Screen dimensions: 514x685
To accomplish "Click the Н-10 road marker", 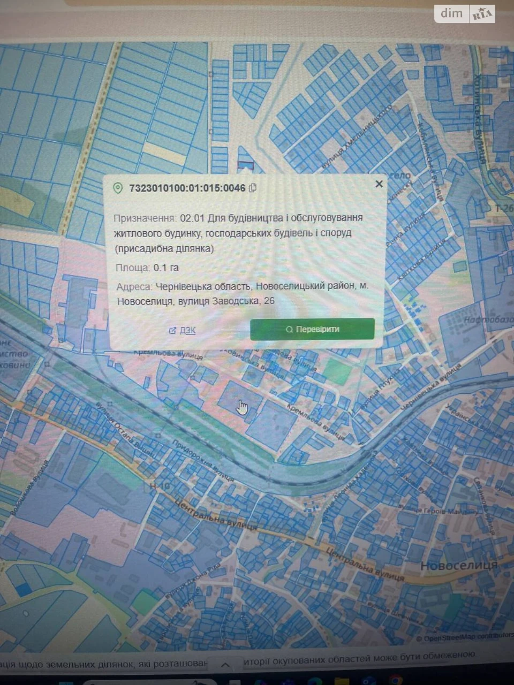I will (x=161, y=486).
